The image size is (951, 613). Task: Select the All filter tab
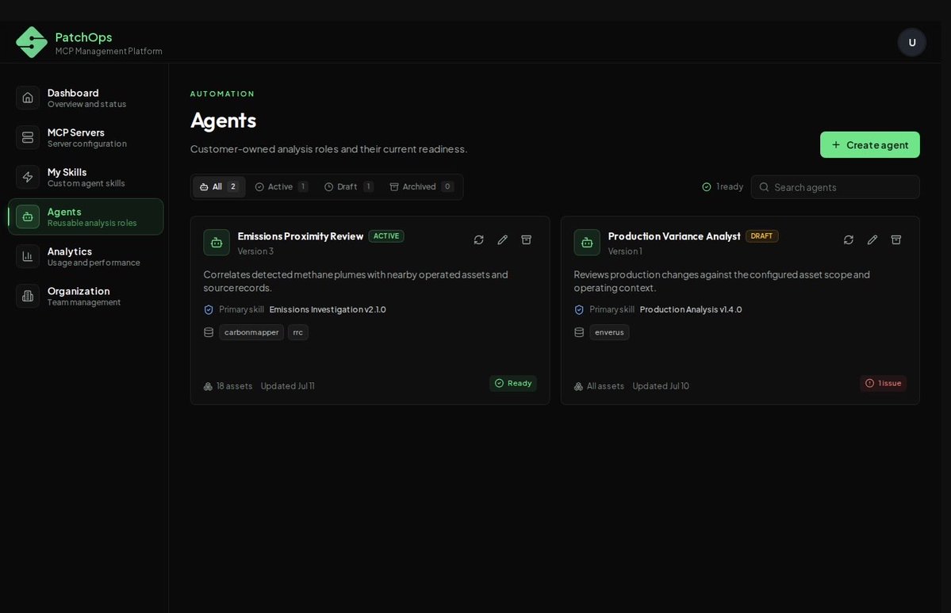point(219,186)
